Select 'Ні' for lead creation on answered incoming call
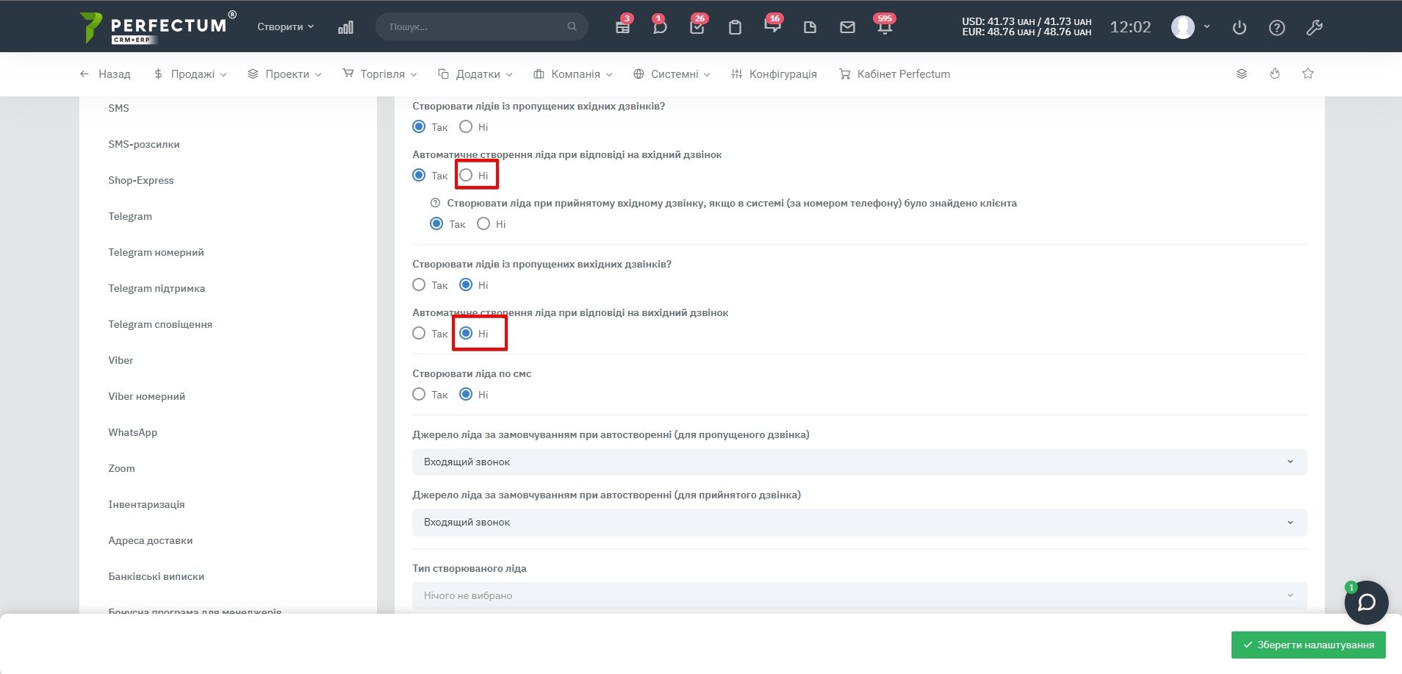This screenshot has width=1402, height=674. pyautogui.click(x=466, y=175)
